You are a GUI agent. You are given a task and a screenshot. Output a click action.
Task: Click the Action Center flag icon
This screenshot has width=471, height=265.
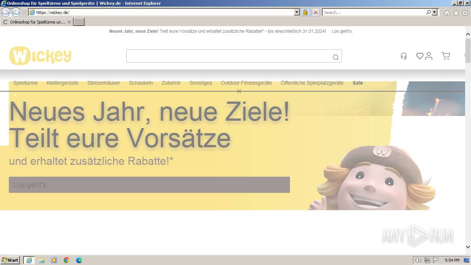[436, 260]
